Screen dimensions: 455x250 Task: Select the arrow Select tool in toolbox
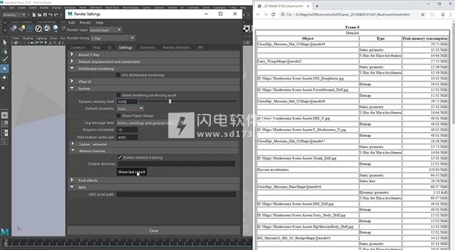coord(5,43)
